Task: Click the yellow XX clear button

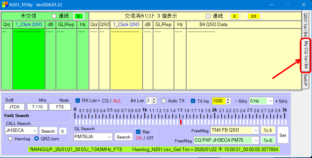Action: click(x=254, y=16)
